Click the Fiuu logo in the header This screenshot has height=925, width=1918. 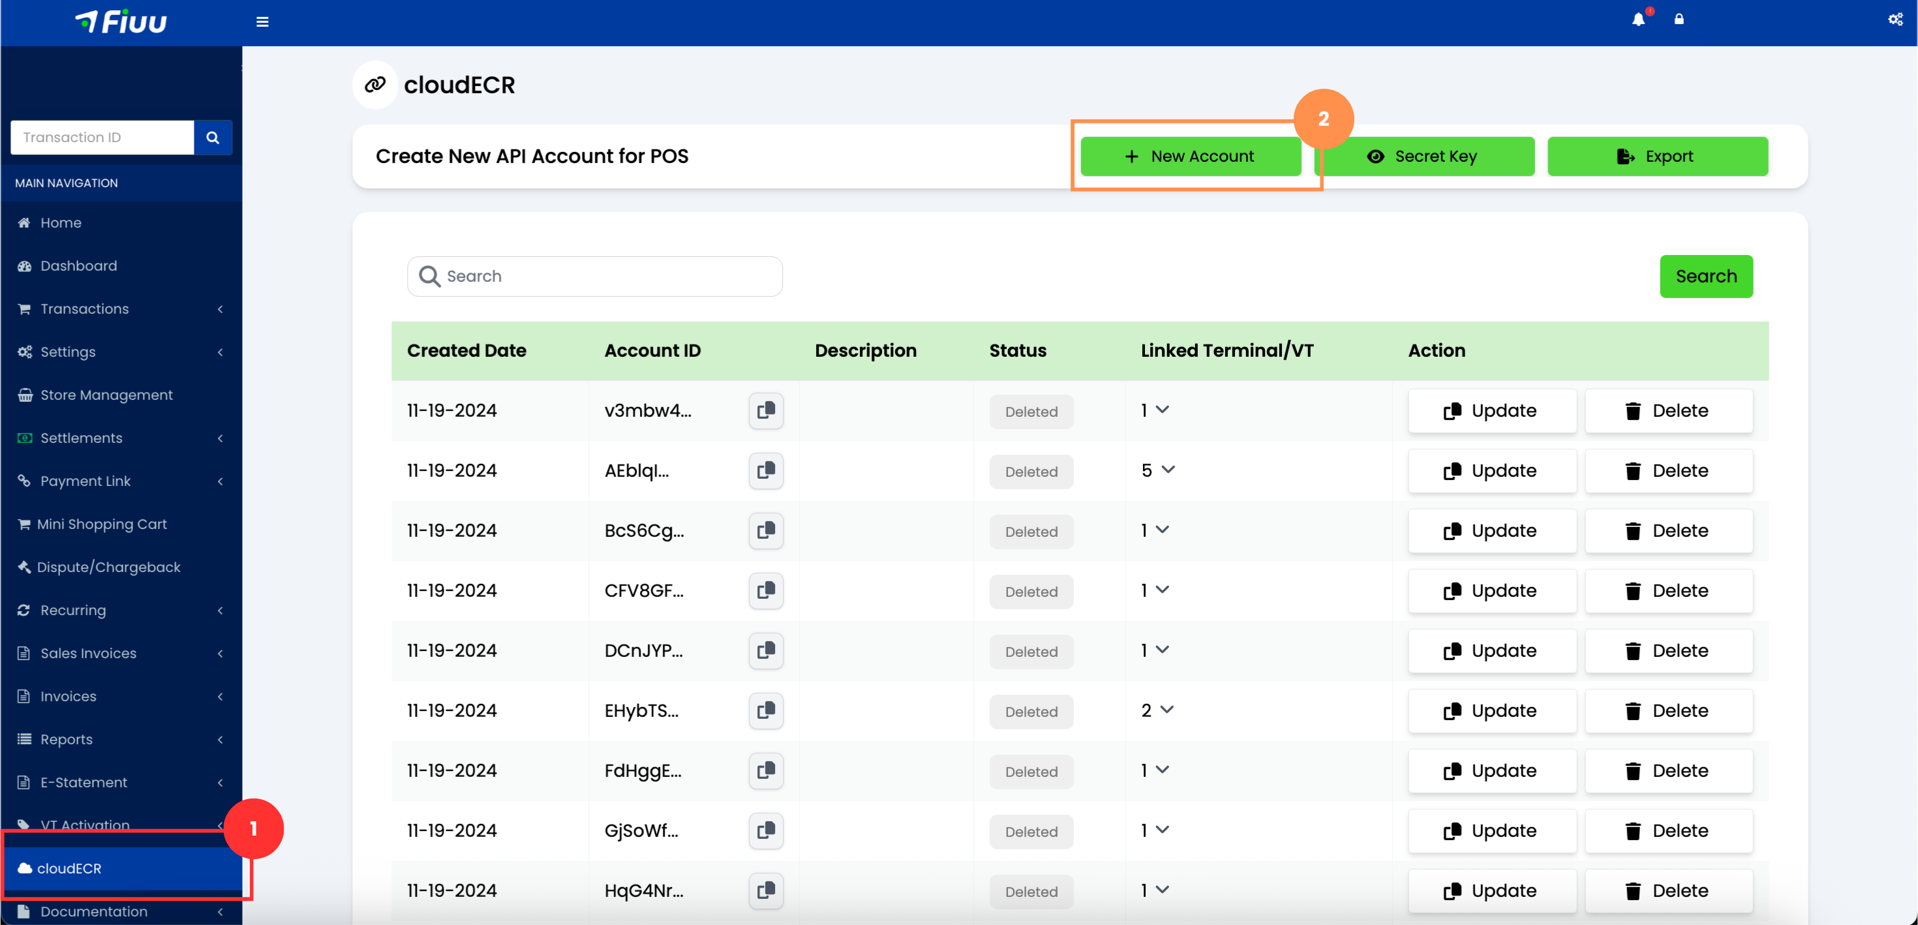tap(121, 22)
